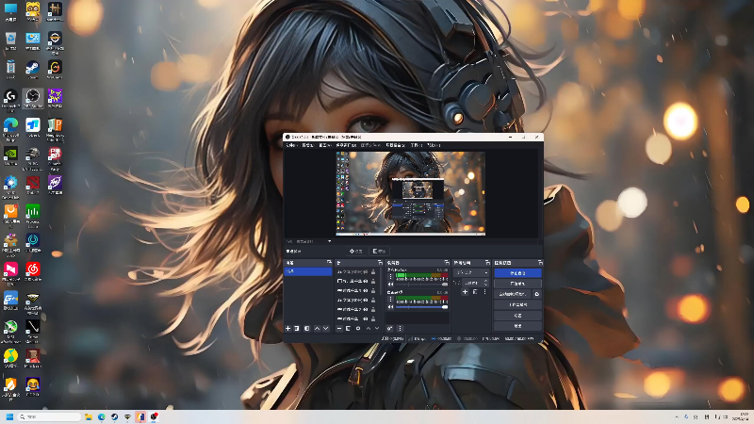Remove selected scene using Scenes panel trash icon
The image size is (754, 424).
click(x=297, y=328)
